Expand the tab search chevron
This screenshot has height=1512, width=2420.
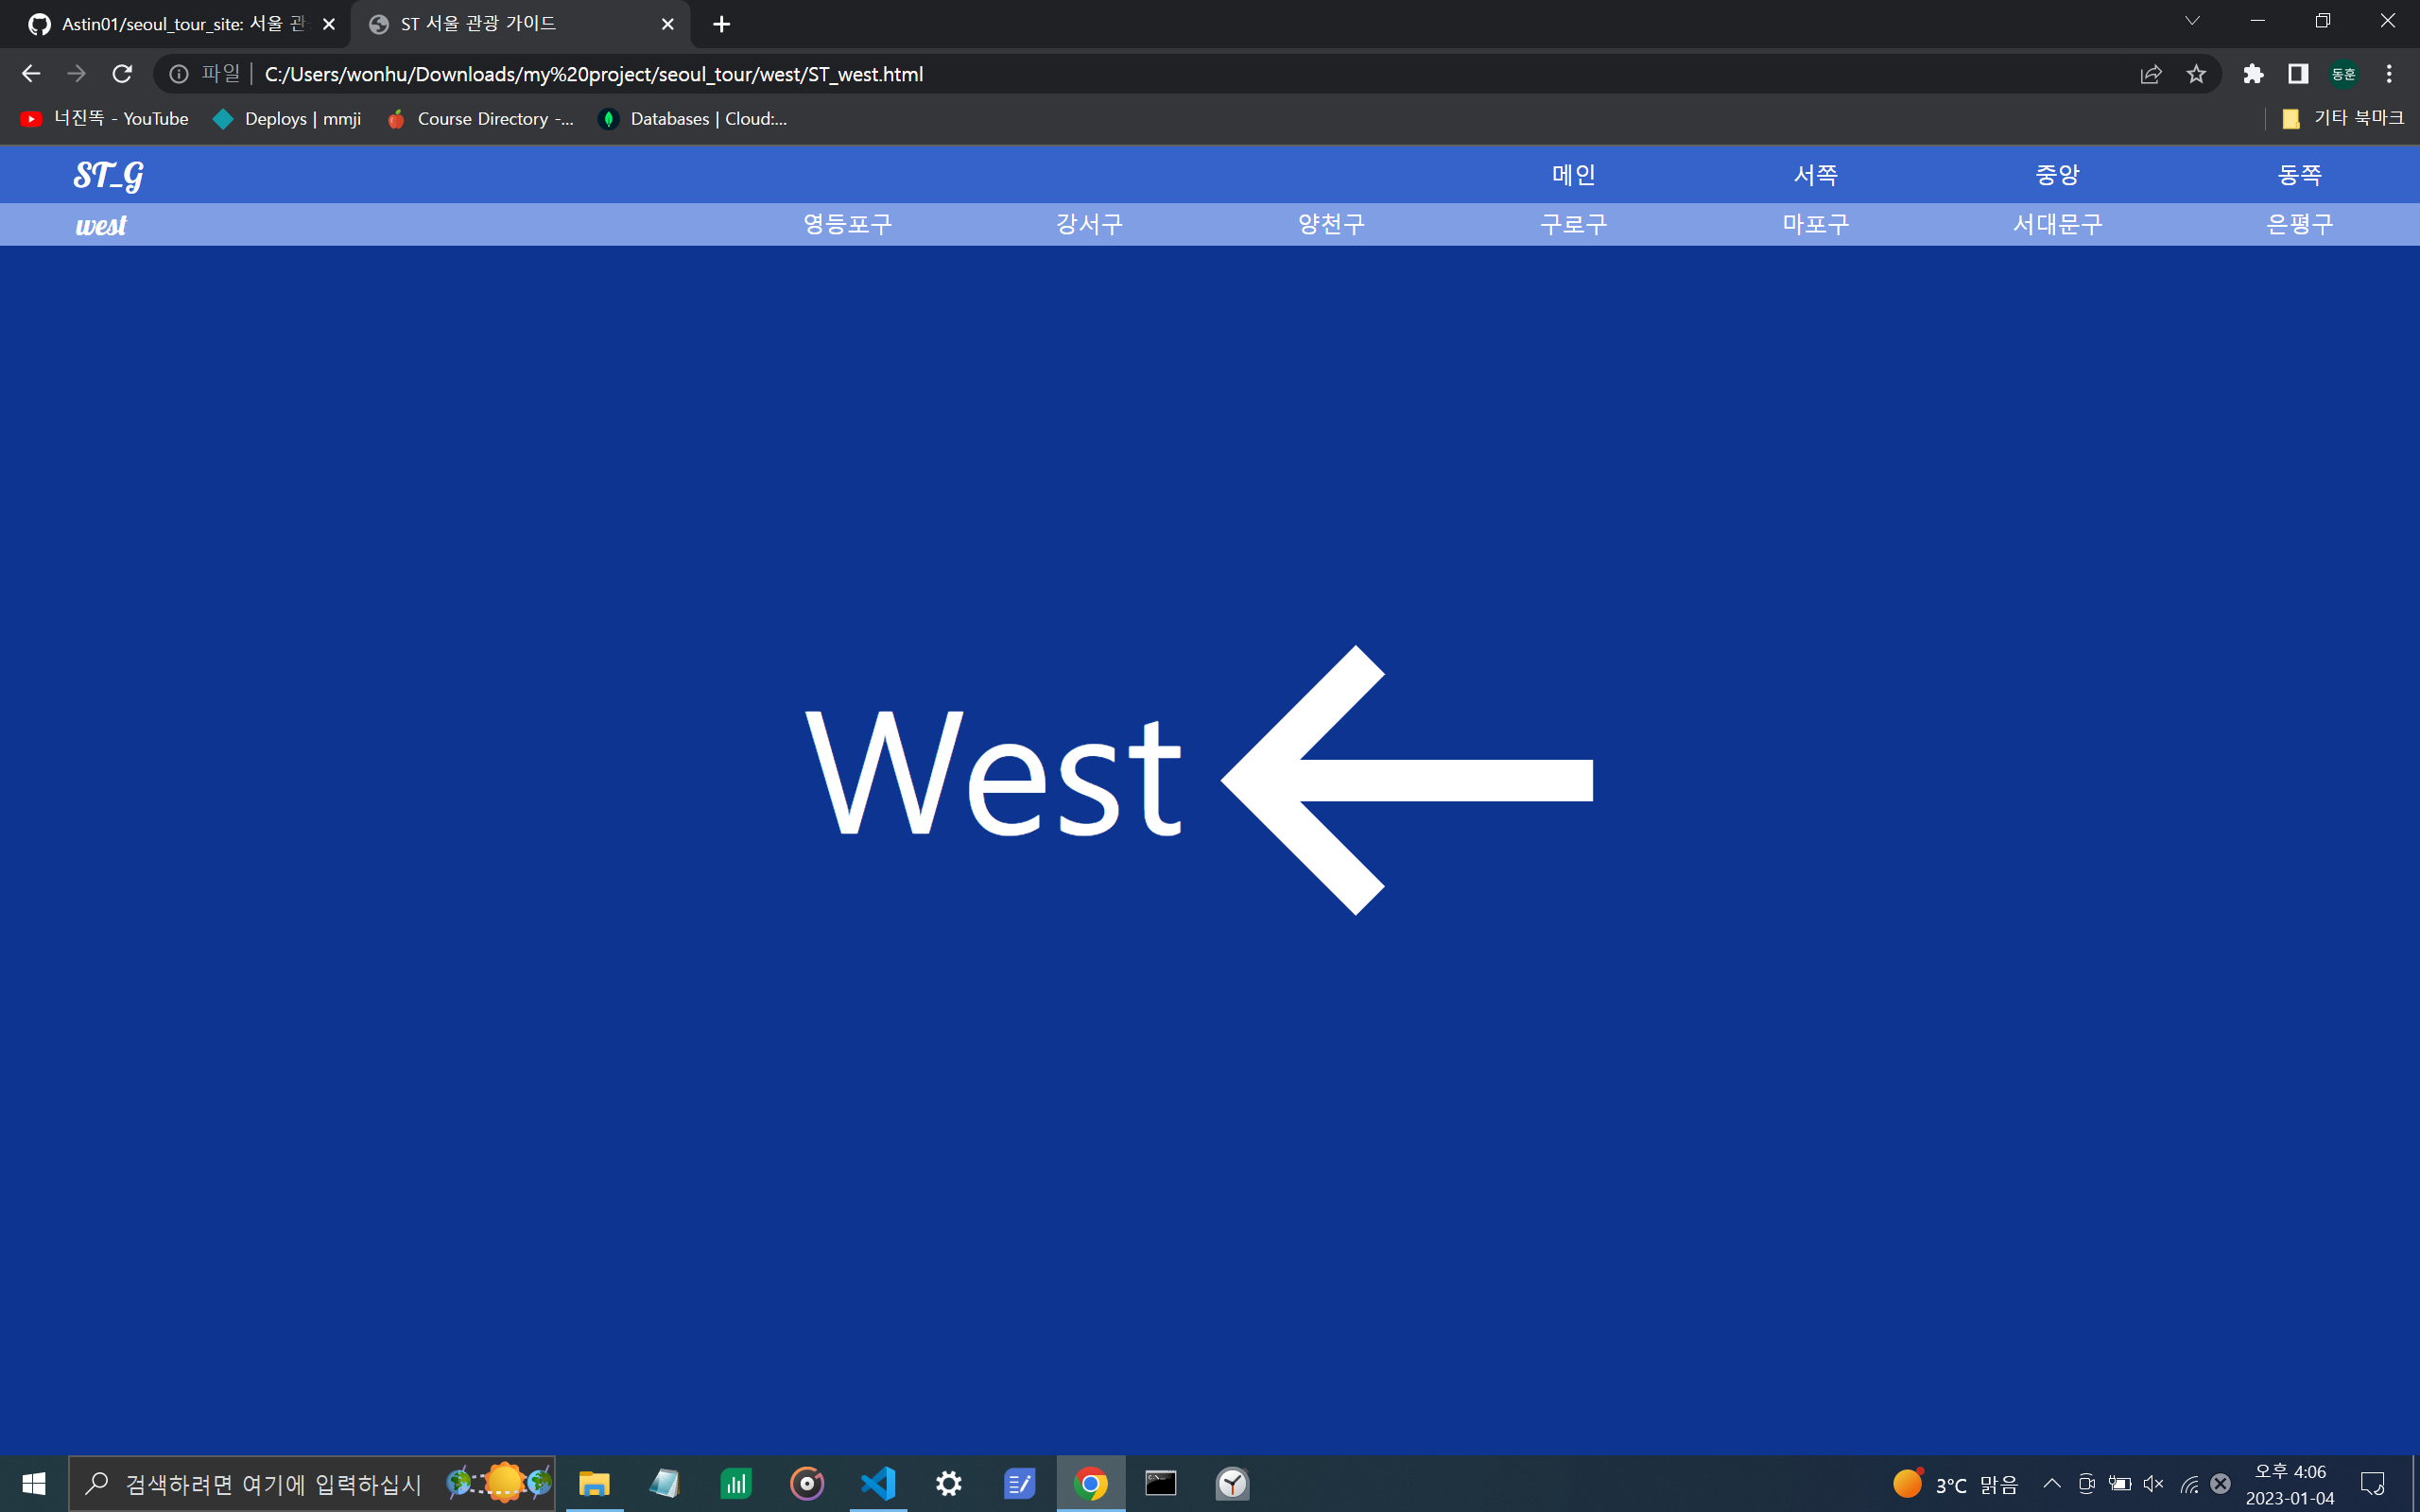point(2192,22)
